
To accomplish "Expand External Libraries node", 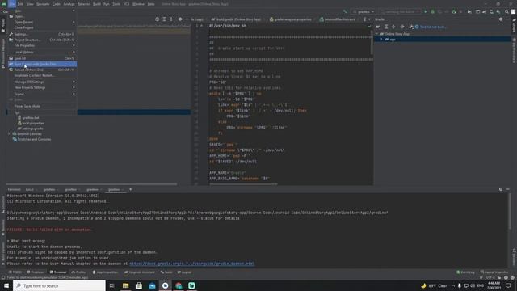I will [9, 134].
